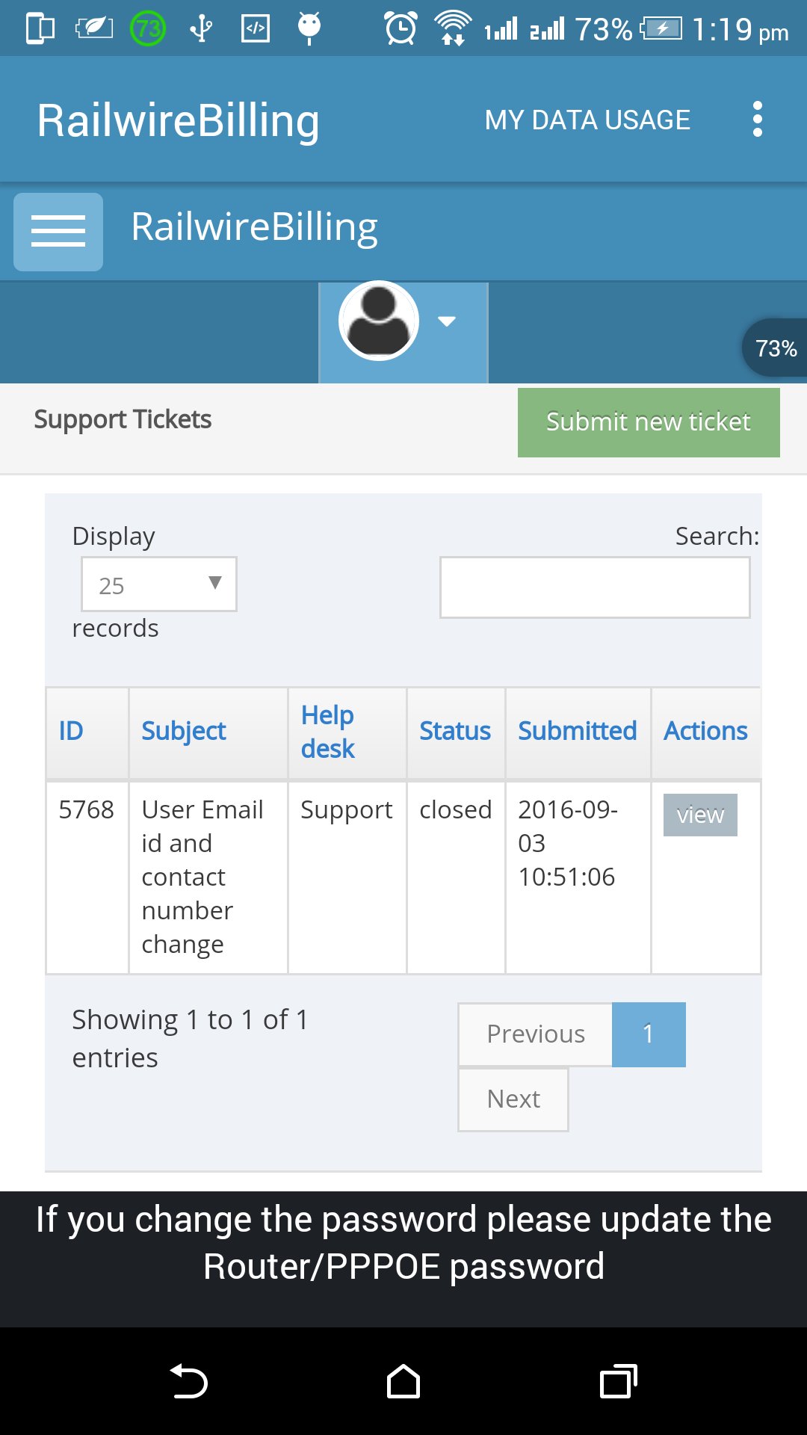Sort tickets by the Status column
The image size is (807, 1435).
[x=455, y=731]
